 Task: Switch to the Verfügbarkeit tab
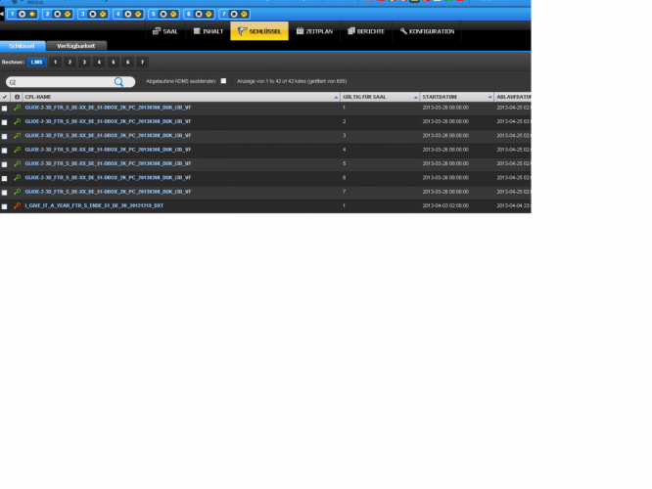pos(75,46)
